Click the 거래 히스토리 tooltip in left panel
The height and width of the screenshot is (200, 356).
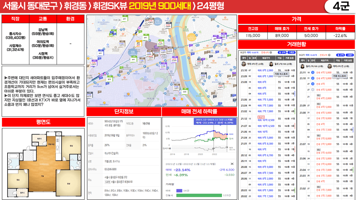point(281,74)
